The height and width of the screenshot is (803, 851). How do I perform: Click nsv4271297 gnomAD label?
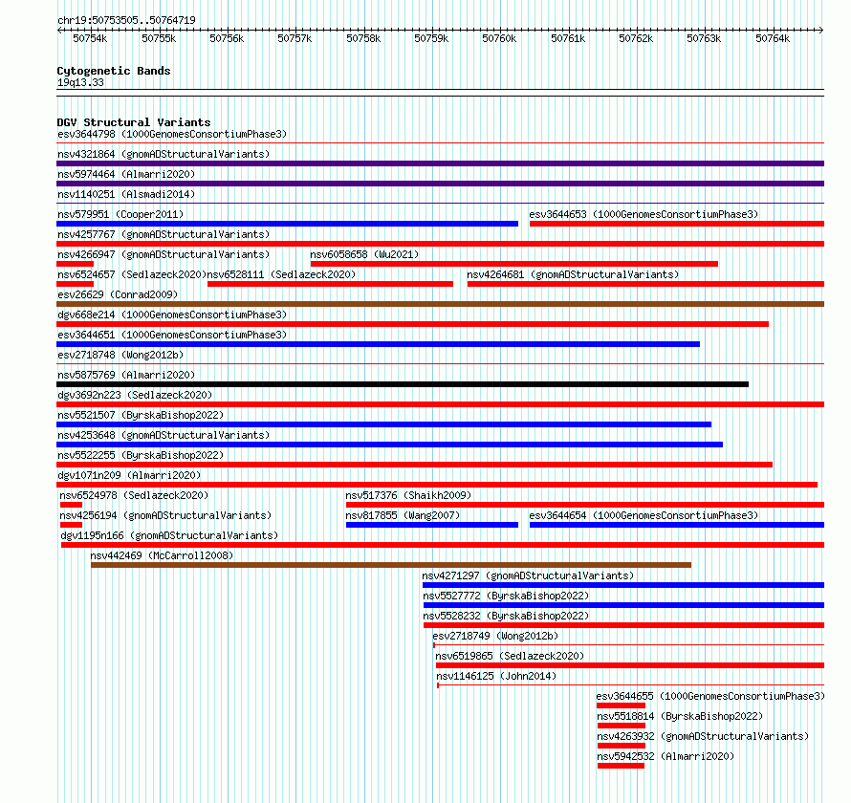click(528, 575)
